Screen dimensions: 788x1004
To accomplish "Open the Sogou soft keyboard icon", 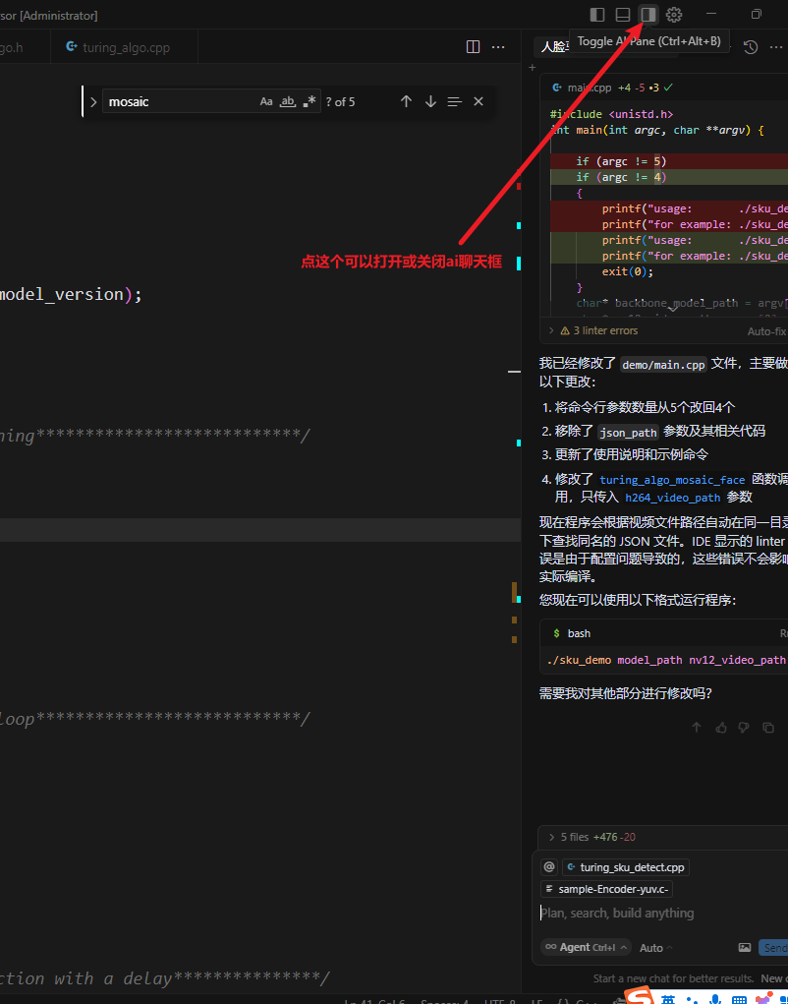I will click(738, 999).
